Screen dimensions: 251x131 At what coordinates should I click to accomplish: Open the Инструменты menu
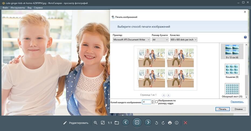point(18,8)
